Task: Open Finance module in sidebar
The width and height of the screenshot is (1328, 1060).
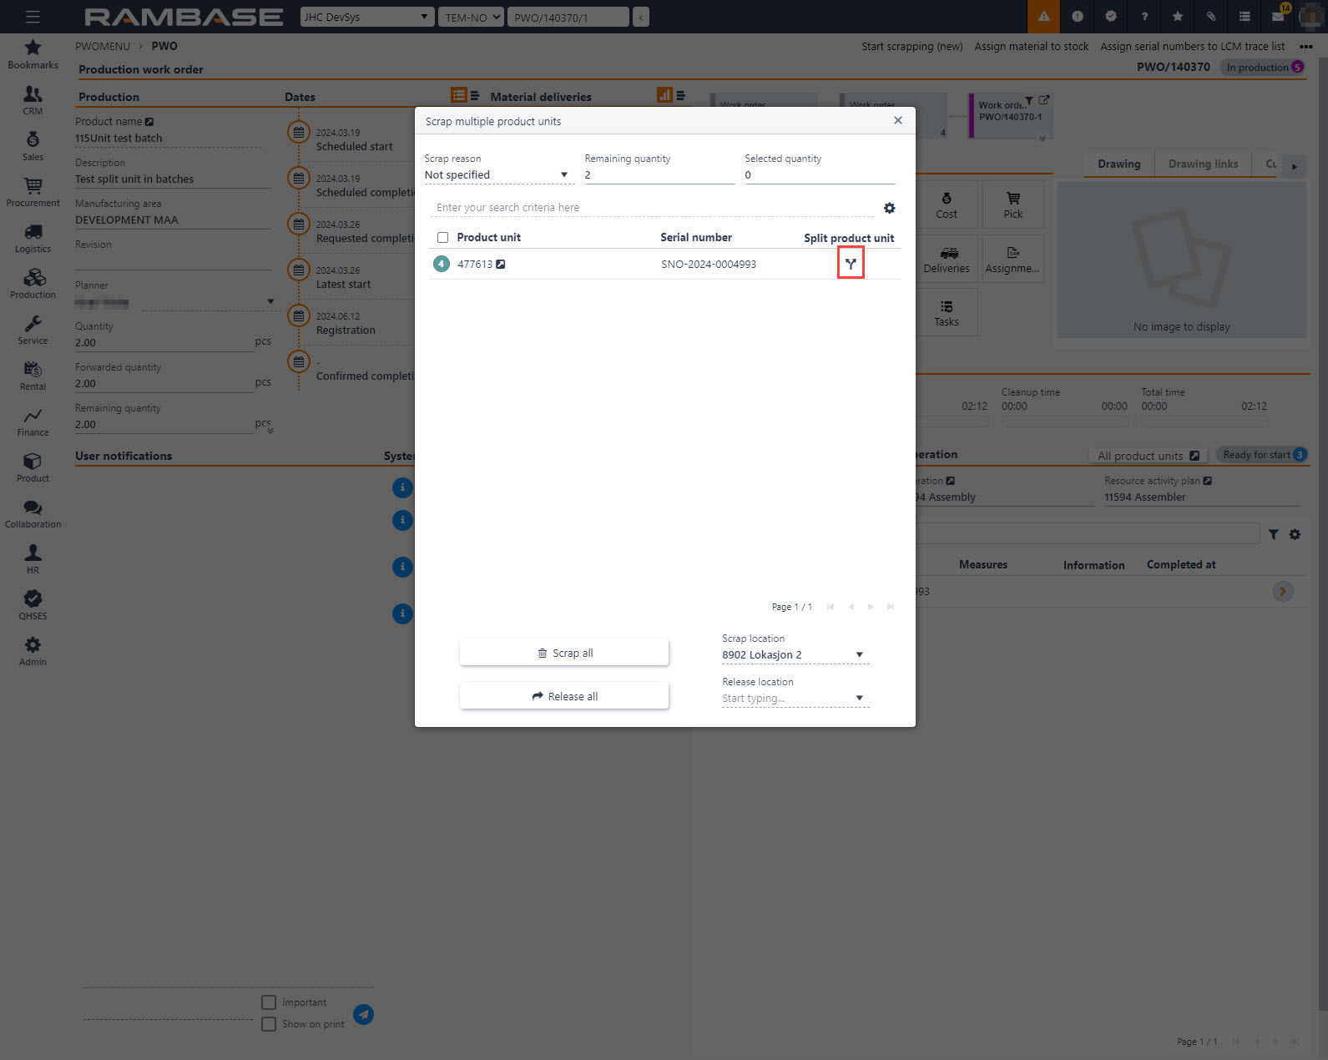Action: 33,421
